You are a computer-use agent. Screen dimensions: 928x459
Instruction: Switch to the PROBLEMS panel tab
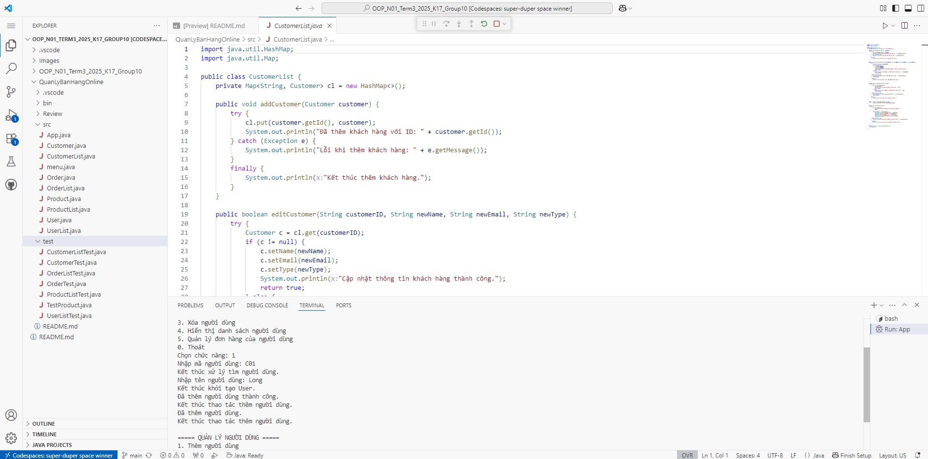tap(191, 305)
